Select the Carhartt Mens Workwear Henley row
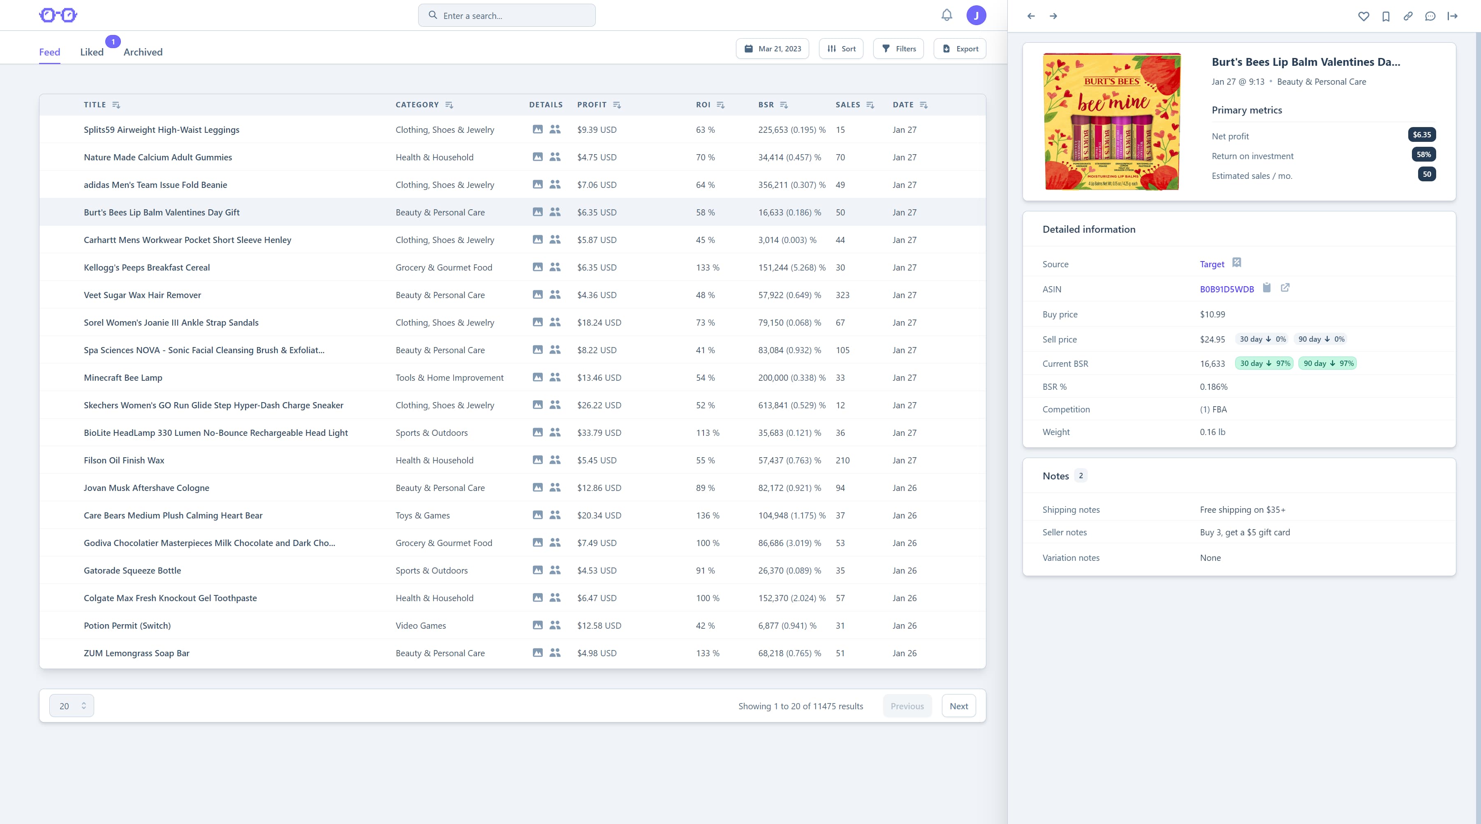This screenshot has width=1481, height=824. 512,240
